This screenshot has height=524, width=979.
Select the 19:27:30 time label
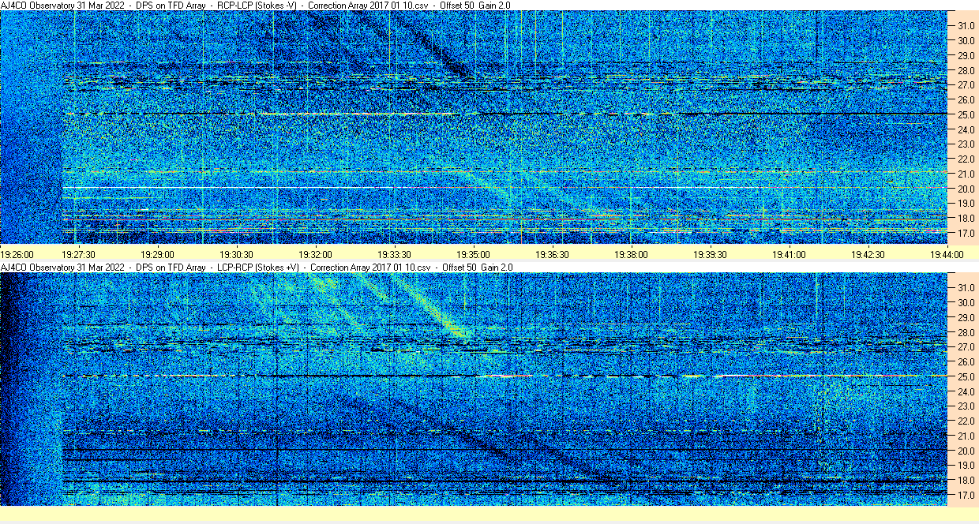(79, 255)
